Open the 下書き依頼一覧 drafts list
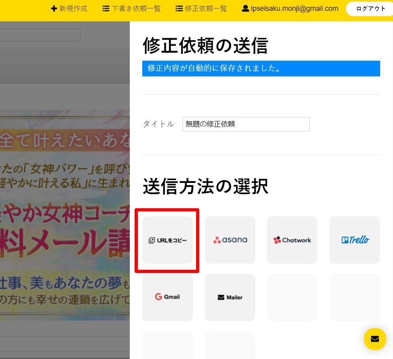Image resolution: width=393 pixels, height=359 pixels. tap(131, 8)
